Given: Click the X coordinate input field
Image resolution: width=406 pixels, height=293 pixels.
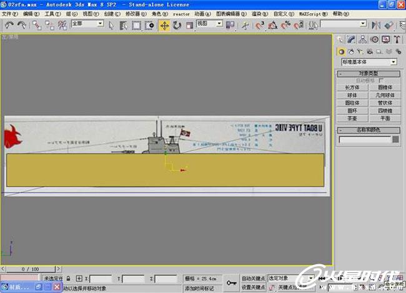Looking at the screenshot, I should [101, 279].
